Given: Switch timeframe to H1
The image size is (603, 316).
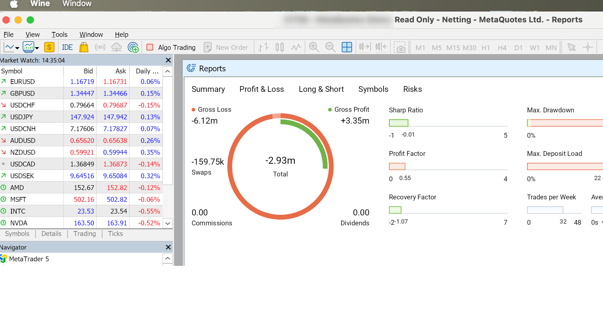Looking at the screenshot, I should (x=486, y=48).
